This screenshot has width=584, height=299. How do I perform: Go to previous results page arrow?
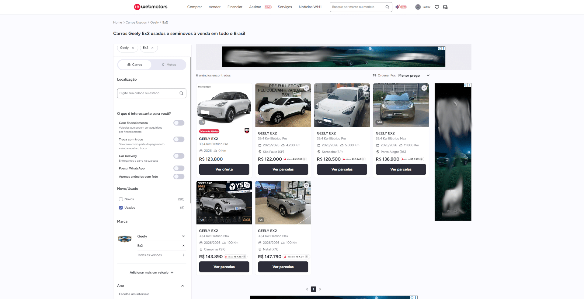pos(307,289)
